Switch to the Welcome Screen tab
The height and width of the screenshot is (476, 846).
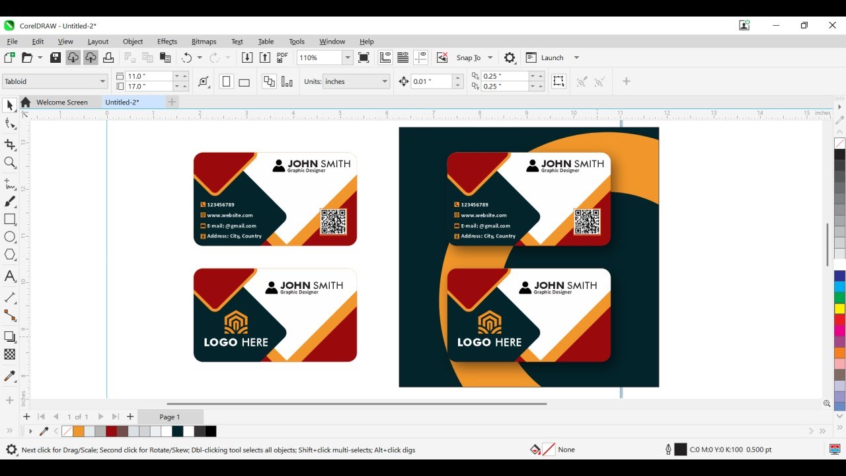[x=62, y=102]
